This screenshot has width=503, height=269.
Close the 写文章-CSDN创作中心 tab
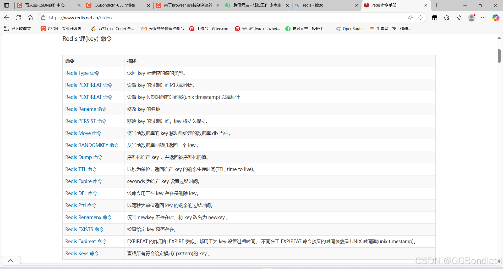[x=79, y=5]
